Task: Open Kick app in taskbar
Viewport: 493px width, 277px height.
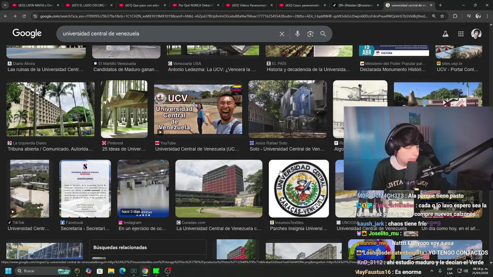Action: click(x=156, y=271)
